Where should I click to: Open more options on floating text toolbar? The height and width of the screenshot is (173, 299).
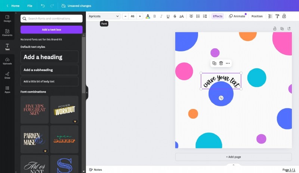coord(228,63)
